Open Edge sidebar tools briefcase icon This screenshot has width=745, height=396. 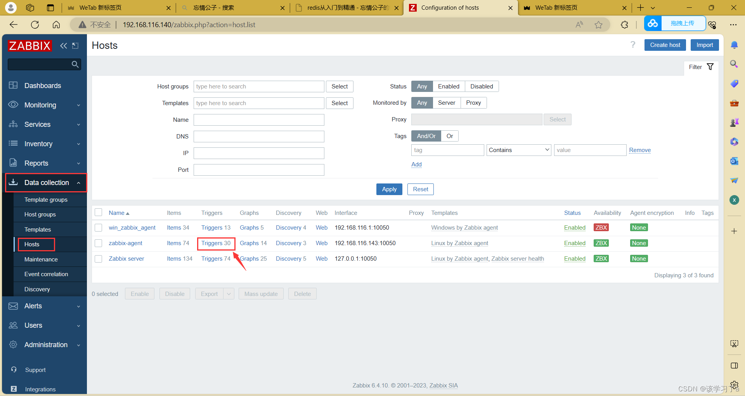(x=734, y=103)
